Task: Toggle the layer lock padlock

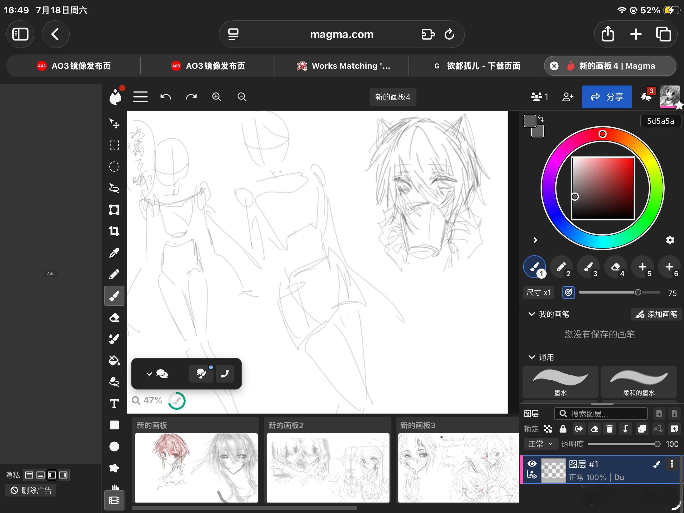Action: tap(563, 429)
